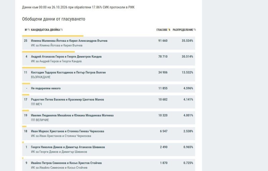The image size is (268, 171).
Task: Click the Радостин Петев Василев ПП МЕЧ row
Action: [x=109, y=102]
